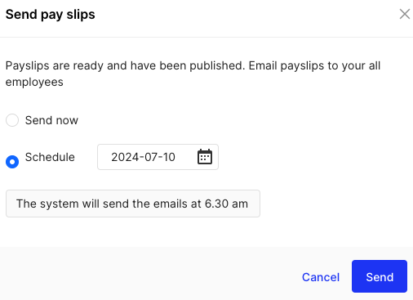Select the Send now radio button
This screenshot has height=300, width=413.
[x=12, y=120]
